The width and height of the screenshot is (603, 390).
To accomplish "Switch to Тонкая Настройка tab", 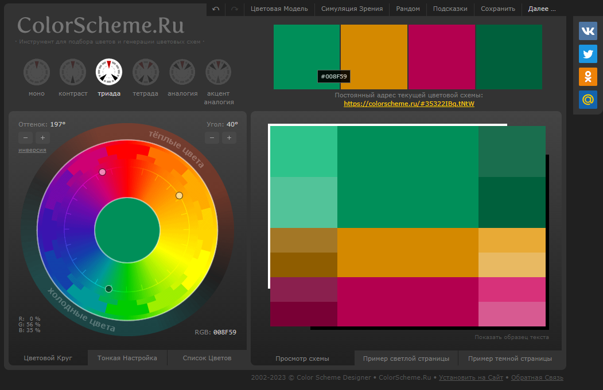I will pyautogui.click(x=127, y=358).
